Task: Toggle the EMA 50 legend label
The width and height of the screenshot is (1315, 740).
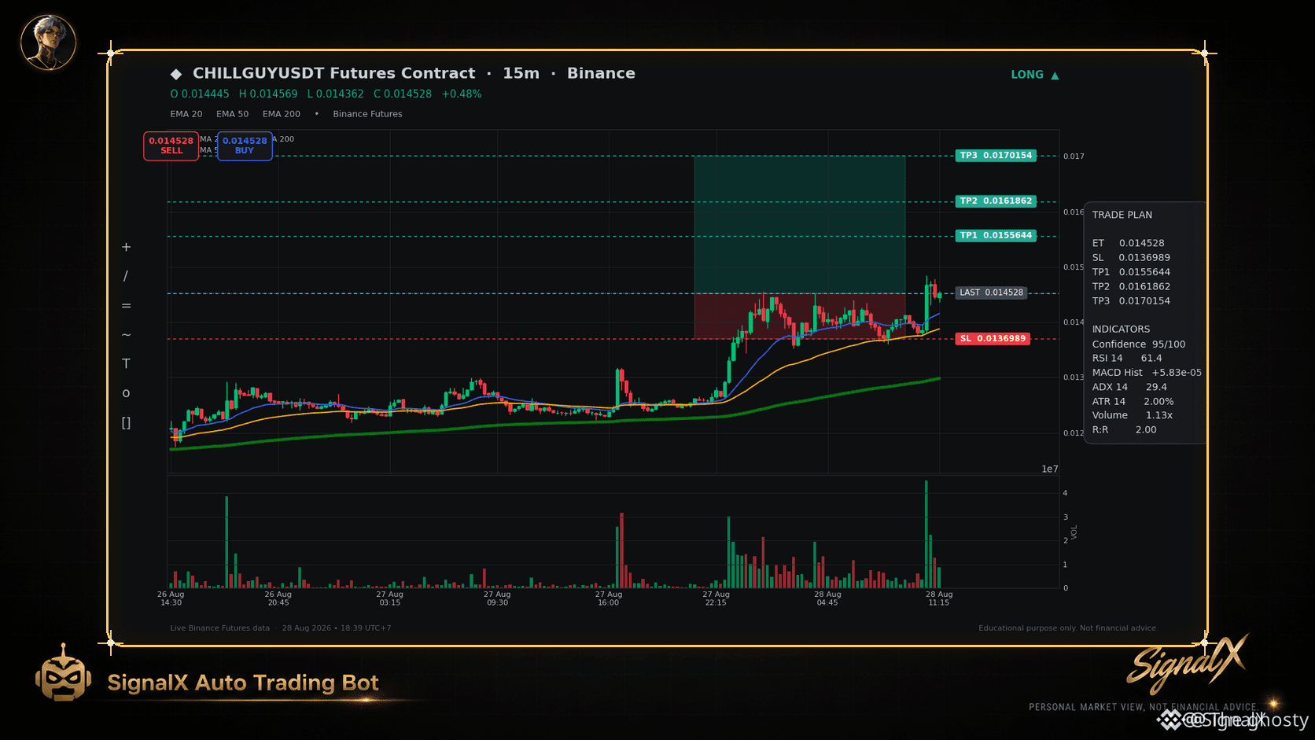Action: 233,114
